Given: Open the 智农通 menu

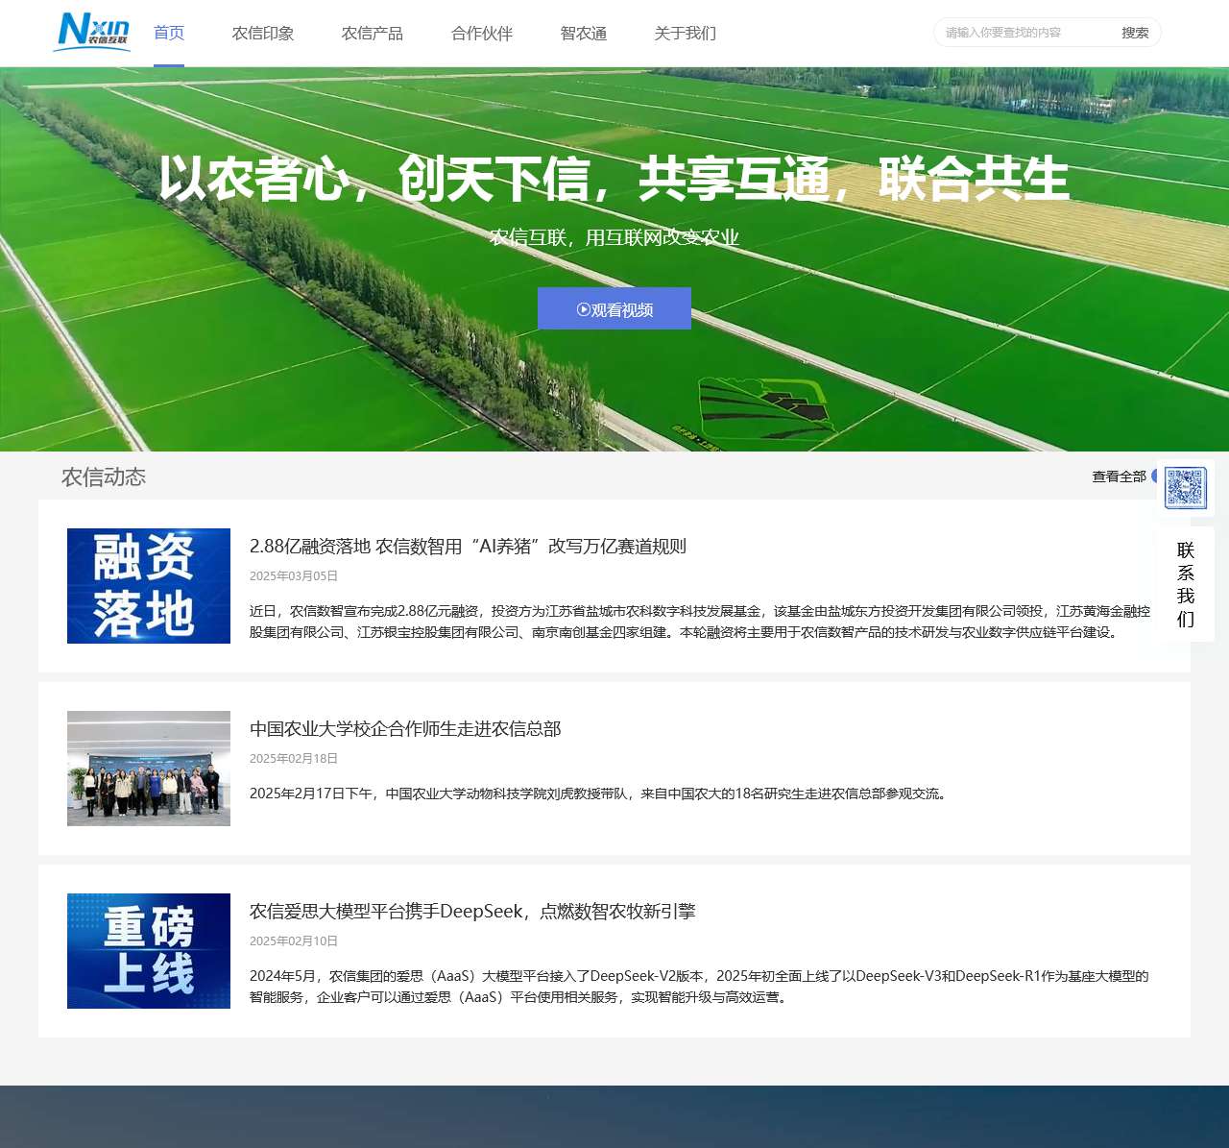Looking at the screenshot, I should [584, 34].
